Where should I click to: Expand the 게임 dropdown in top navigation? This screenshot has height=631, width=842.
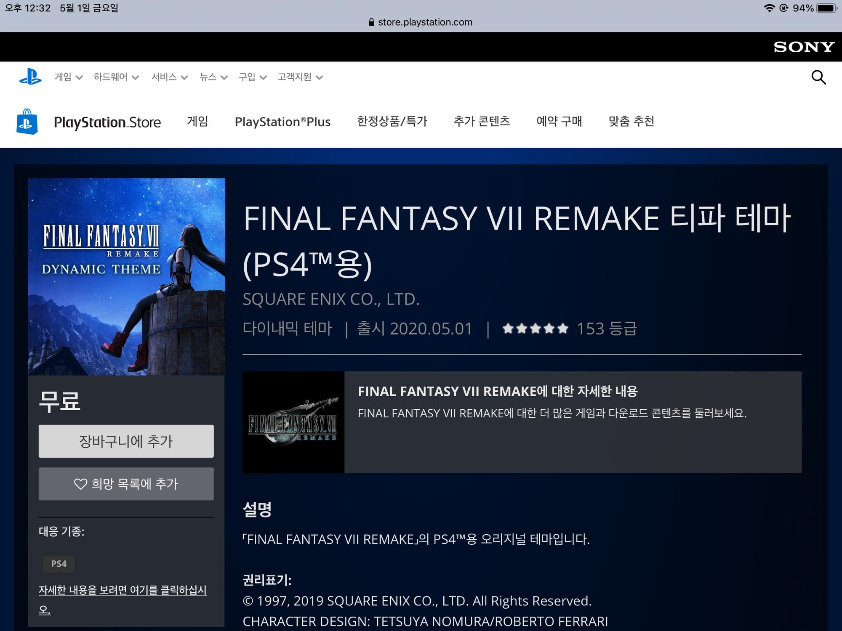tap(68, 77)
